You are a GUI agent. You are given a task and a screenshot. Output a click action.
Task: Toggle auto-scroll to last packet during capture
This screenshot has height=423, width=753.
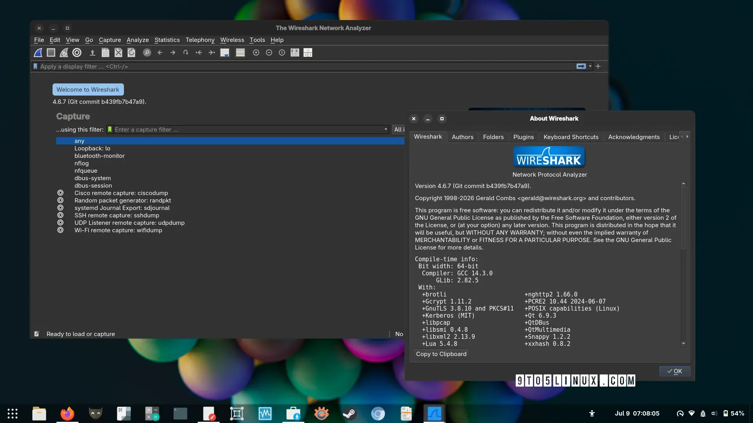click(x=225, y=52)
